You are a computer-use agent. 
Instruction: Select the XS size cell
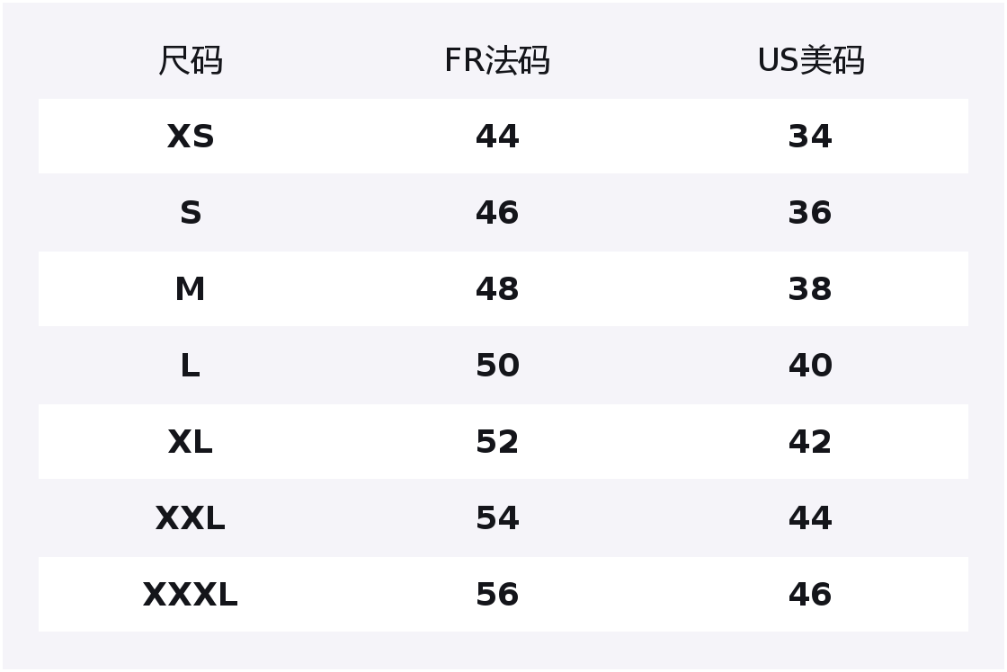(x=190, y=137)
